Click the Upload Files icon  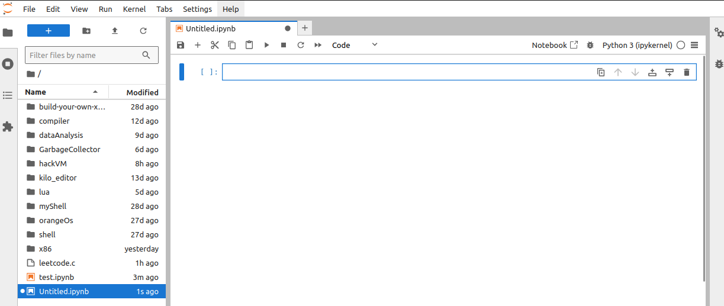(115, 31)
